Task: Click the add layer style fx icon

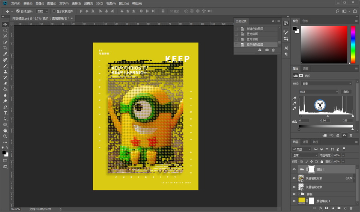Action: (321, 208)
